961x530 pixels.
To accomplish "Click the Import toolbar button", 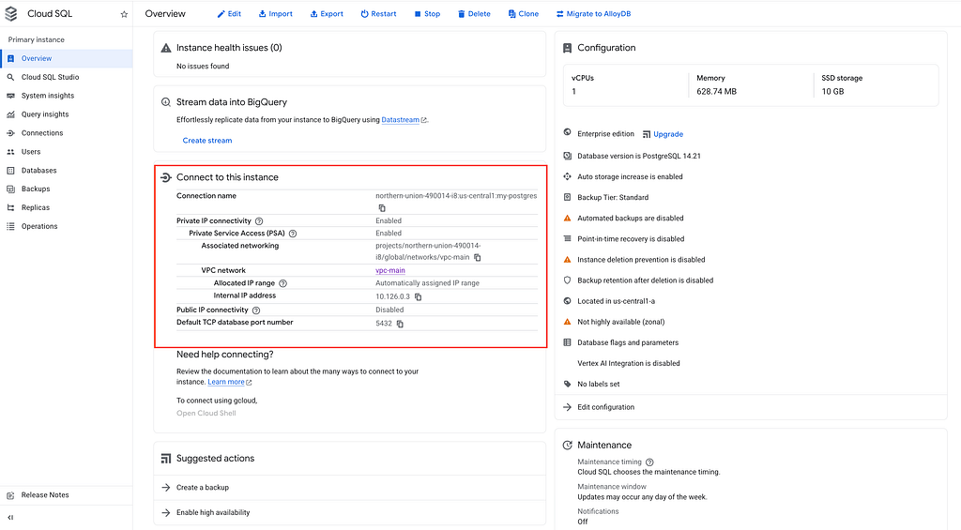I will pyautogui.click(x=275, y=13).
